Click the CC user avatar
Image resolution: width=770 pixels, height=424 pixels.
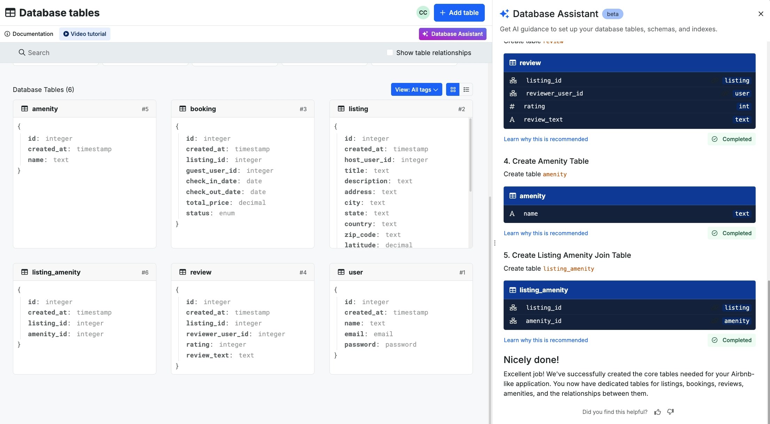pyautogui.click(x=423, y=13)
